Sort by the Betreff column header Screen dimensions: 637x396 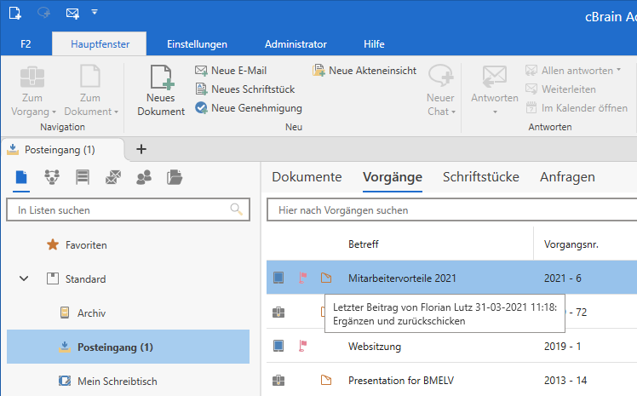click(364, 244)
